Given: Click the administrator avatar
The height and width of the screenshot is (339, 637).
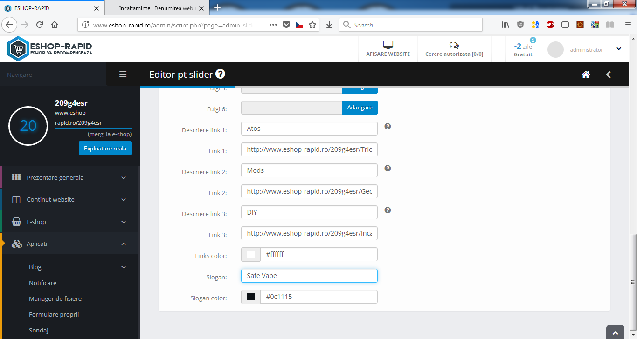Looking at the screenshot, I should click(555, 50).
